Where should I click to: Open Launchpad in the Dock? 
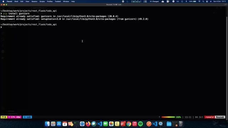(x=53, y=124)
